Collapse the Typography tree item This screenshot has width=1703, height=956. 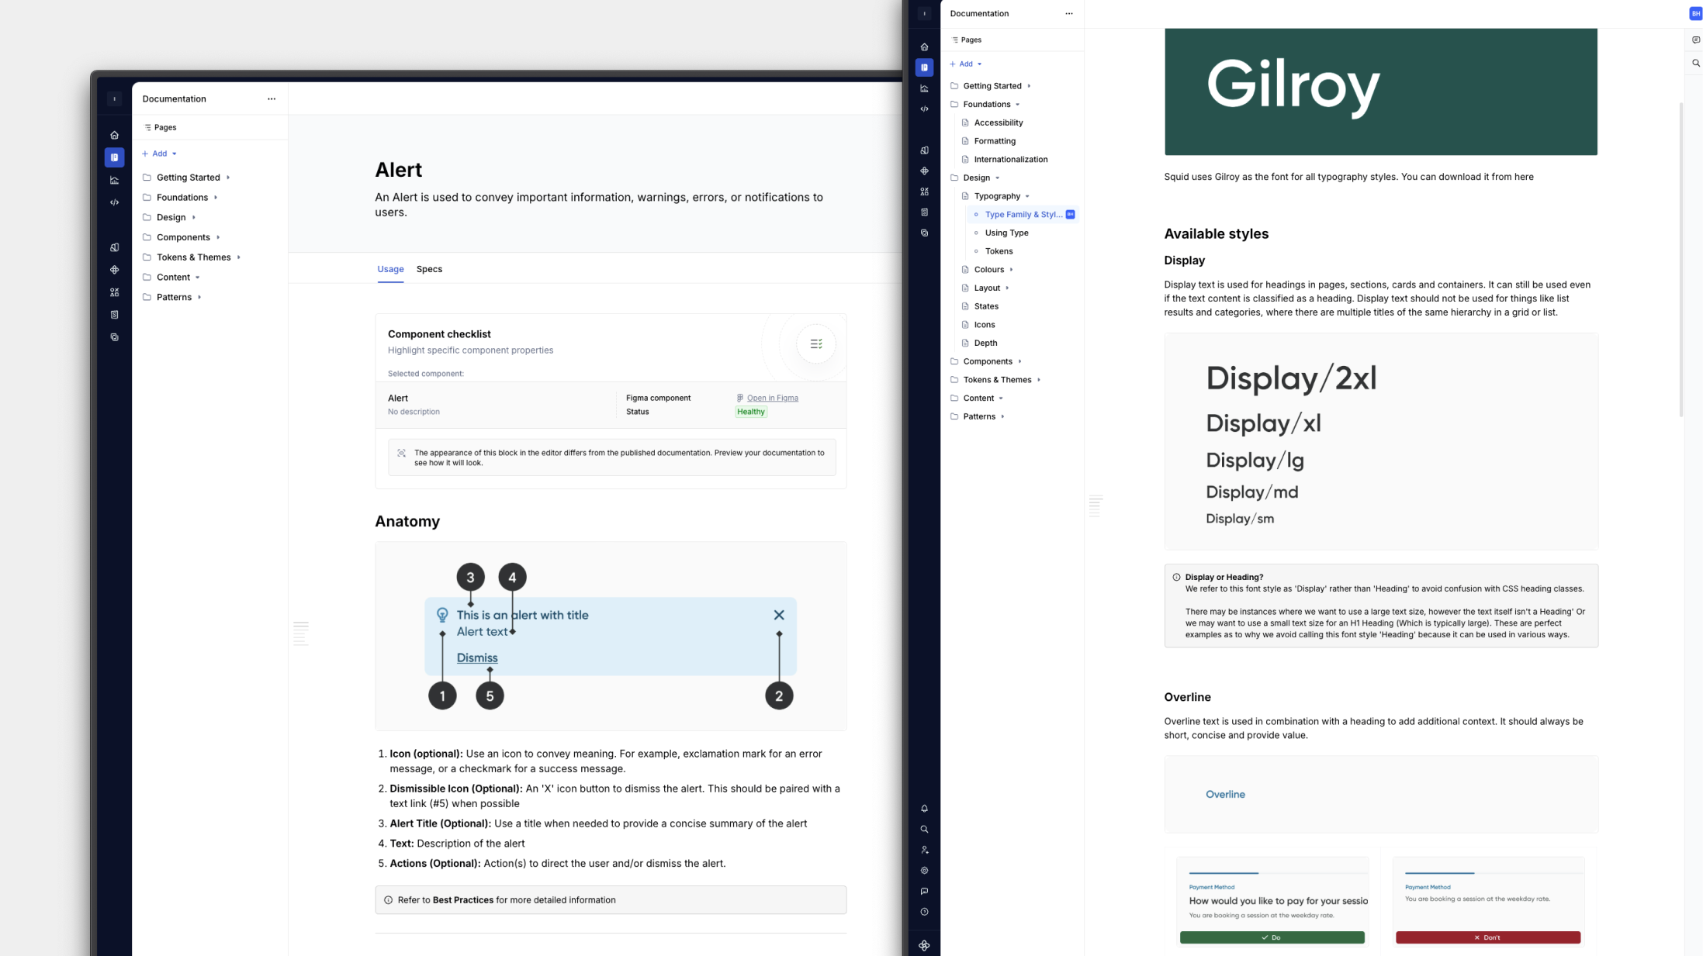click(x=1027, y=196)
